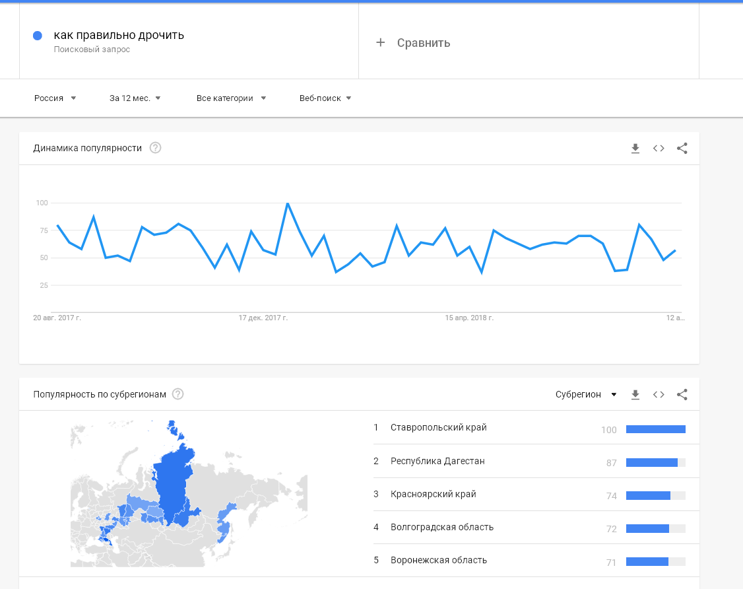Open embed code for subregion popularity card
The width and height of the screenshot is (743, 589).
point(659,395)
